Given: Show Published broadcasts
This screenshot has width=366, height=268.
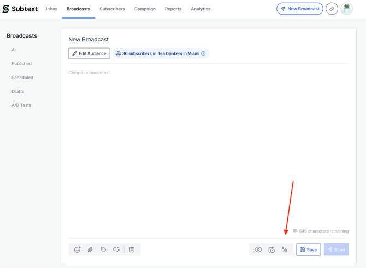Looking at the screenshot, I should point(21,64).
